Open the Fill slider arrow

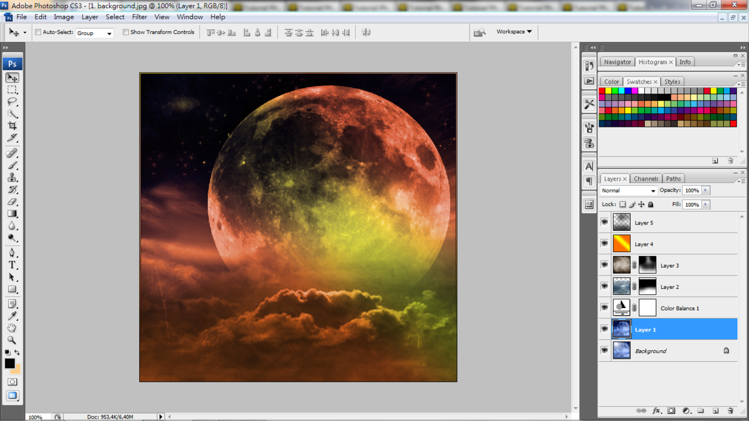tap(706, 205)
